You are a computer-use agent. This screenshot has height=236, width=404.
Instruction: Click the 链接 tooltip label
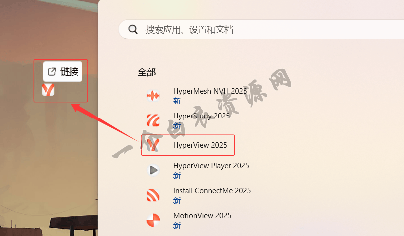[69, 71]
